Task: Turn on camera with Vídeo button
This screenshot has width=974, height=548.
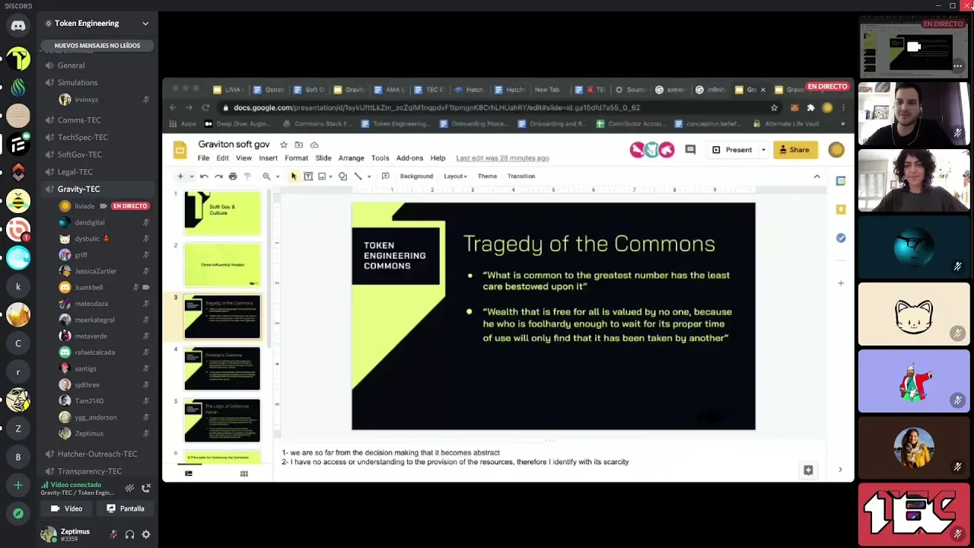Action: (66, 508)
